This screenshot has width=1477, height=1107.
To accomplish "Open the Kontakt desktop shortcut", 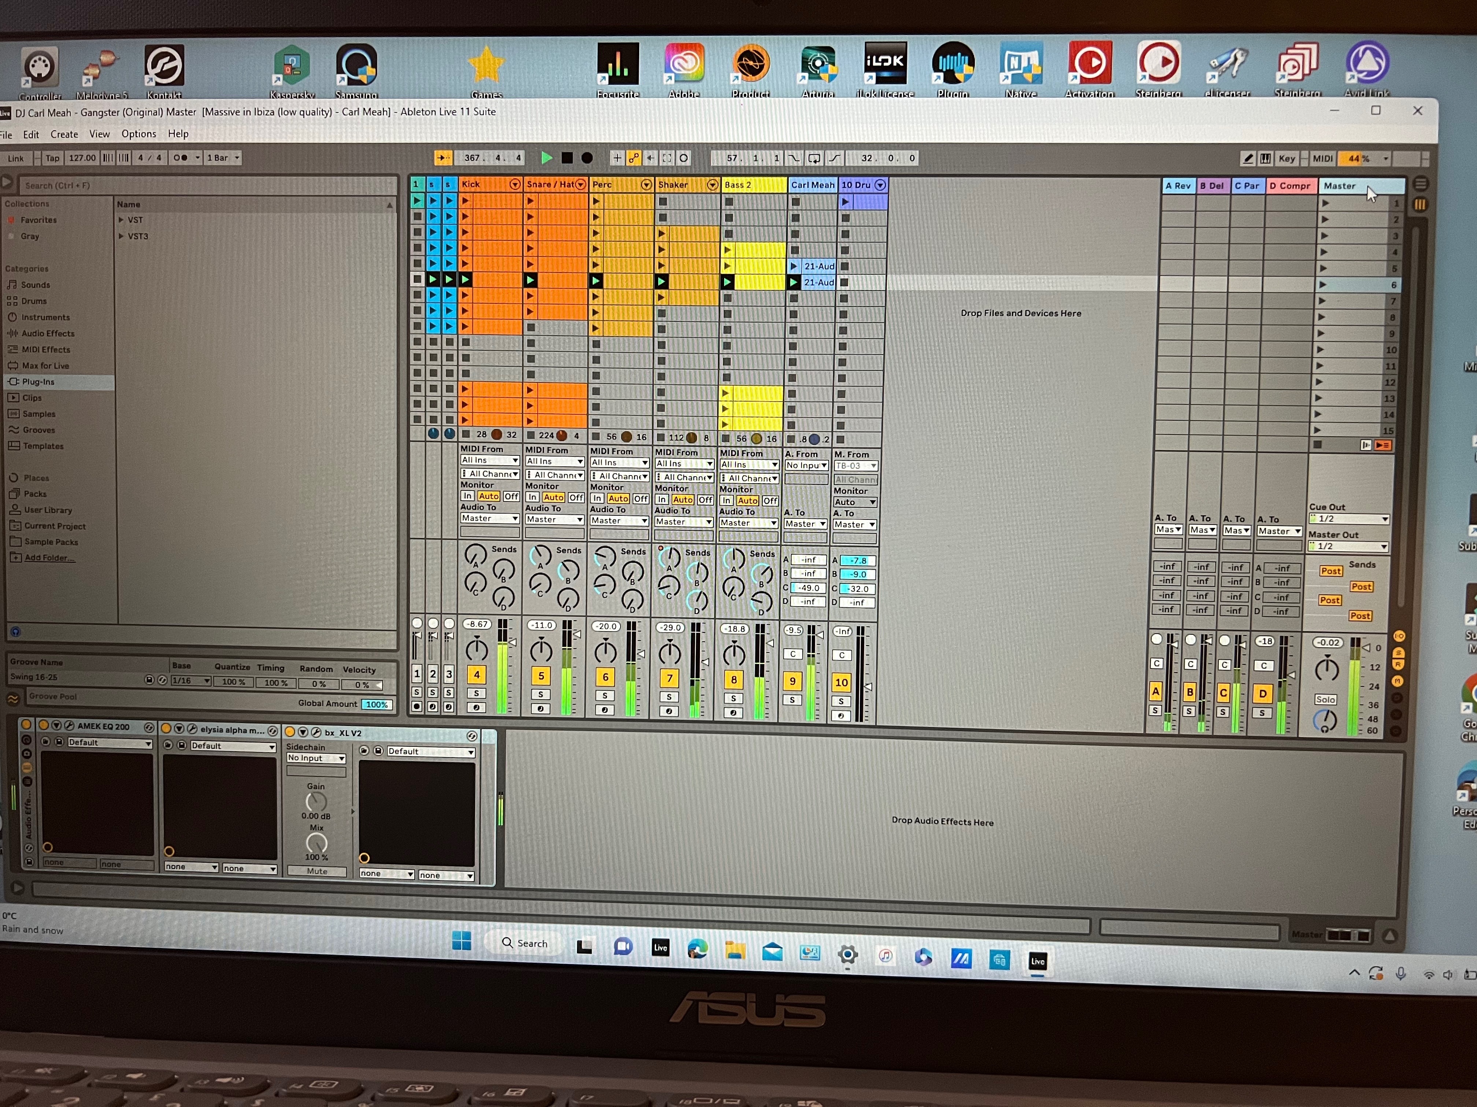I will (x=164, y=72).
